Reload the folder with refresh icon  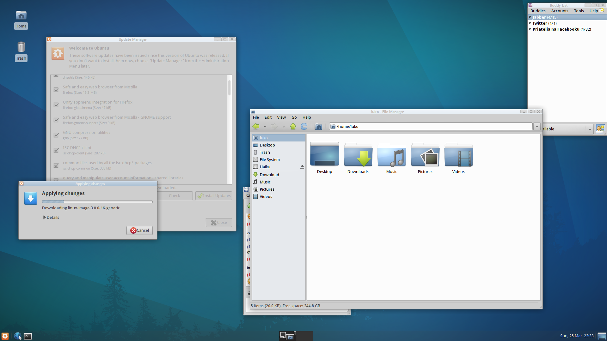304,126
